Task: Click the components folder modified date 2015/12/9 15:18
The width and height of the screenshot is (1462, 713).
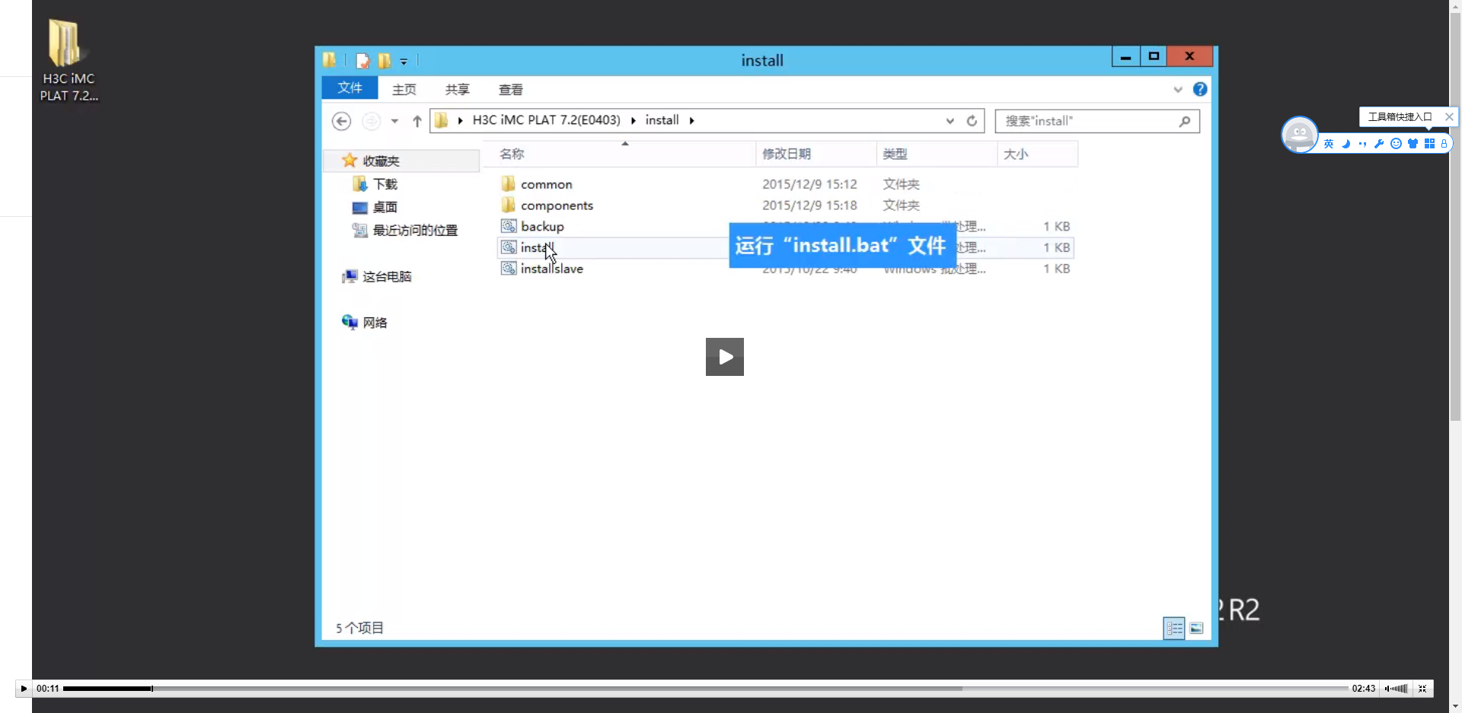Action: [809, 205]
